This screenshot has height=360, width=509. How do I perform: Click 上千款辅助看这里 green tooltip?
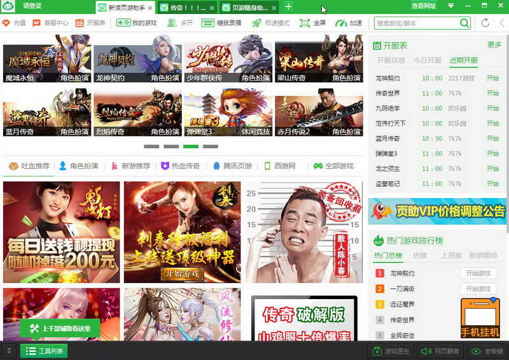click(x=60, y=328)
